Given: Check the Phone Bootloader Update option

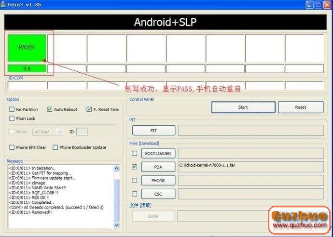Looking at the screenshot, I should 55,147.
